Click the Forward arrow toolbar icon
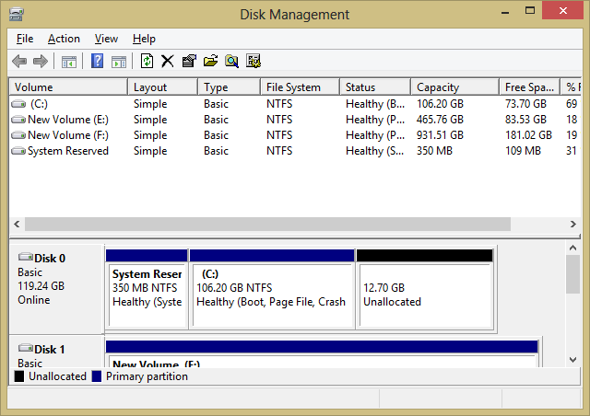The height and width of the screenshot is (416, 590). point(40,62)
